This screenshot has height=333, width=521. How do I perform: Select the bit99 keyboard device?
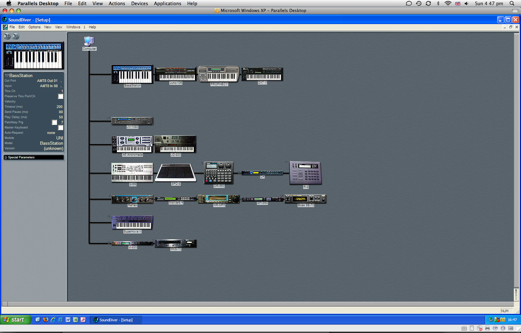point(132,173)
